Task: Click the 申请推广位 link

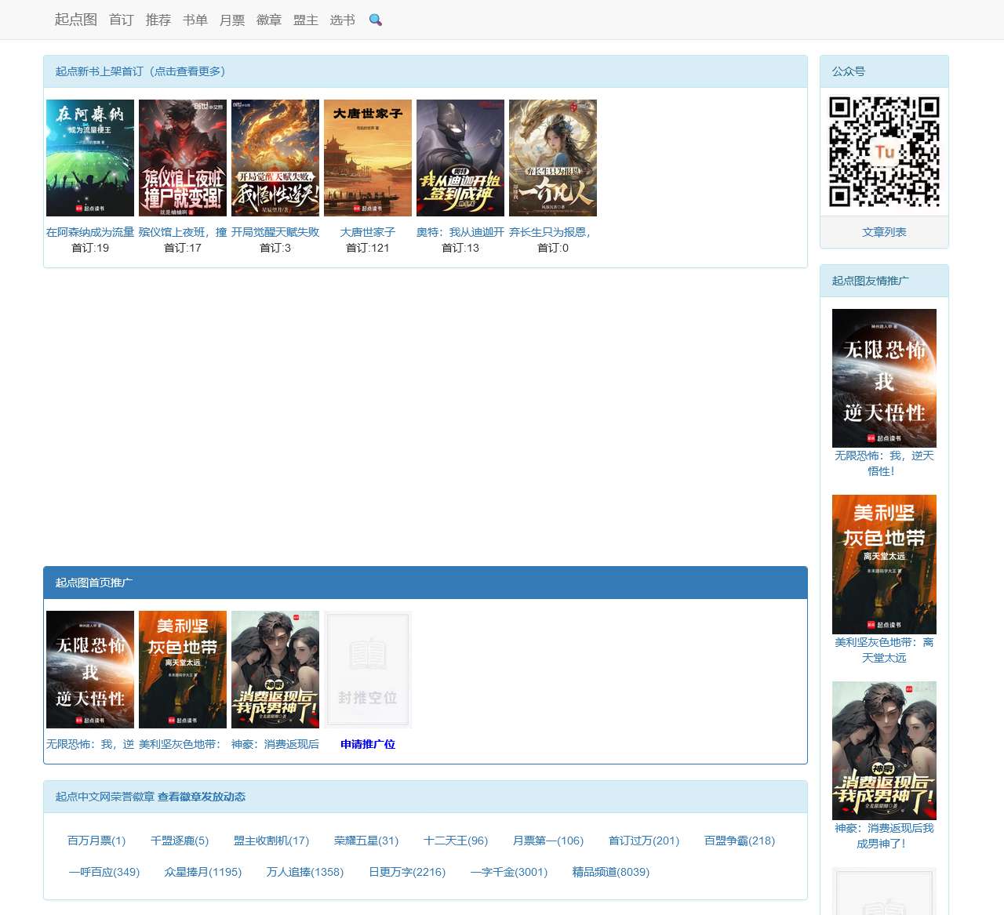Action: coord(368,744)
